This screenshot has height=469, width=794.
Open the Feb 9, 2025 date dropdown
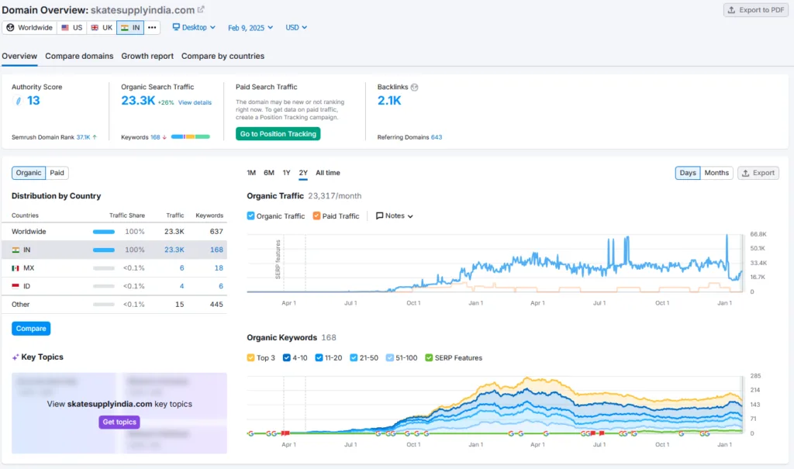click(250, 28)
